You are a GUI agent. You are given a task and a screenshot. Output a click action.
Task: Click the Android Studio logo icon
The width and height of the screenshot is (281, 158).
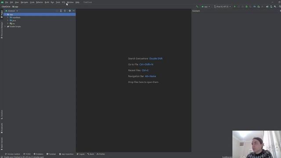click(2, 2)
